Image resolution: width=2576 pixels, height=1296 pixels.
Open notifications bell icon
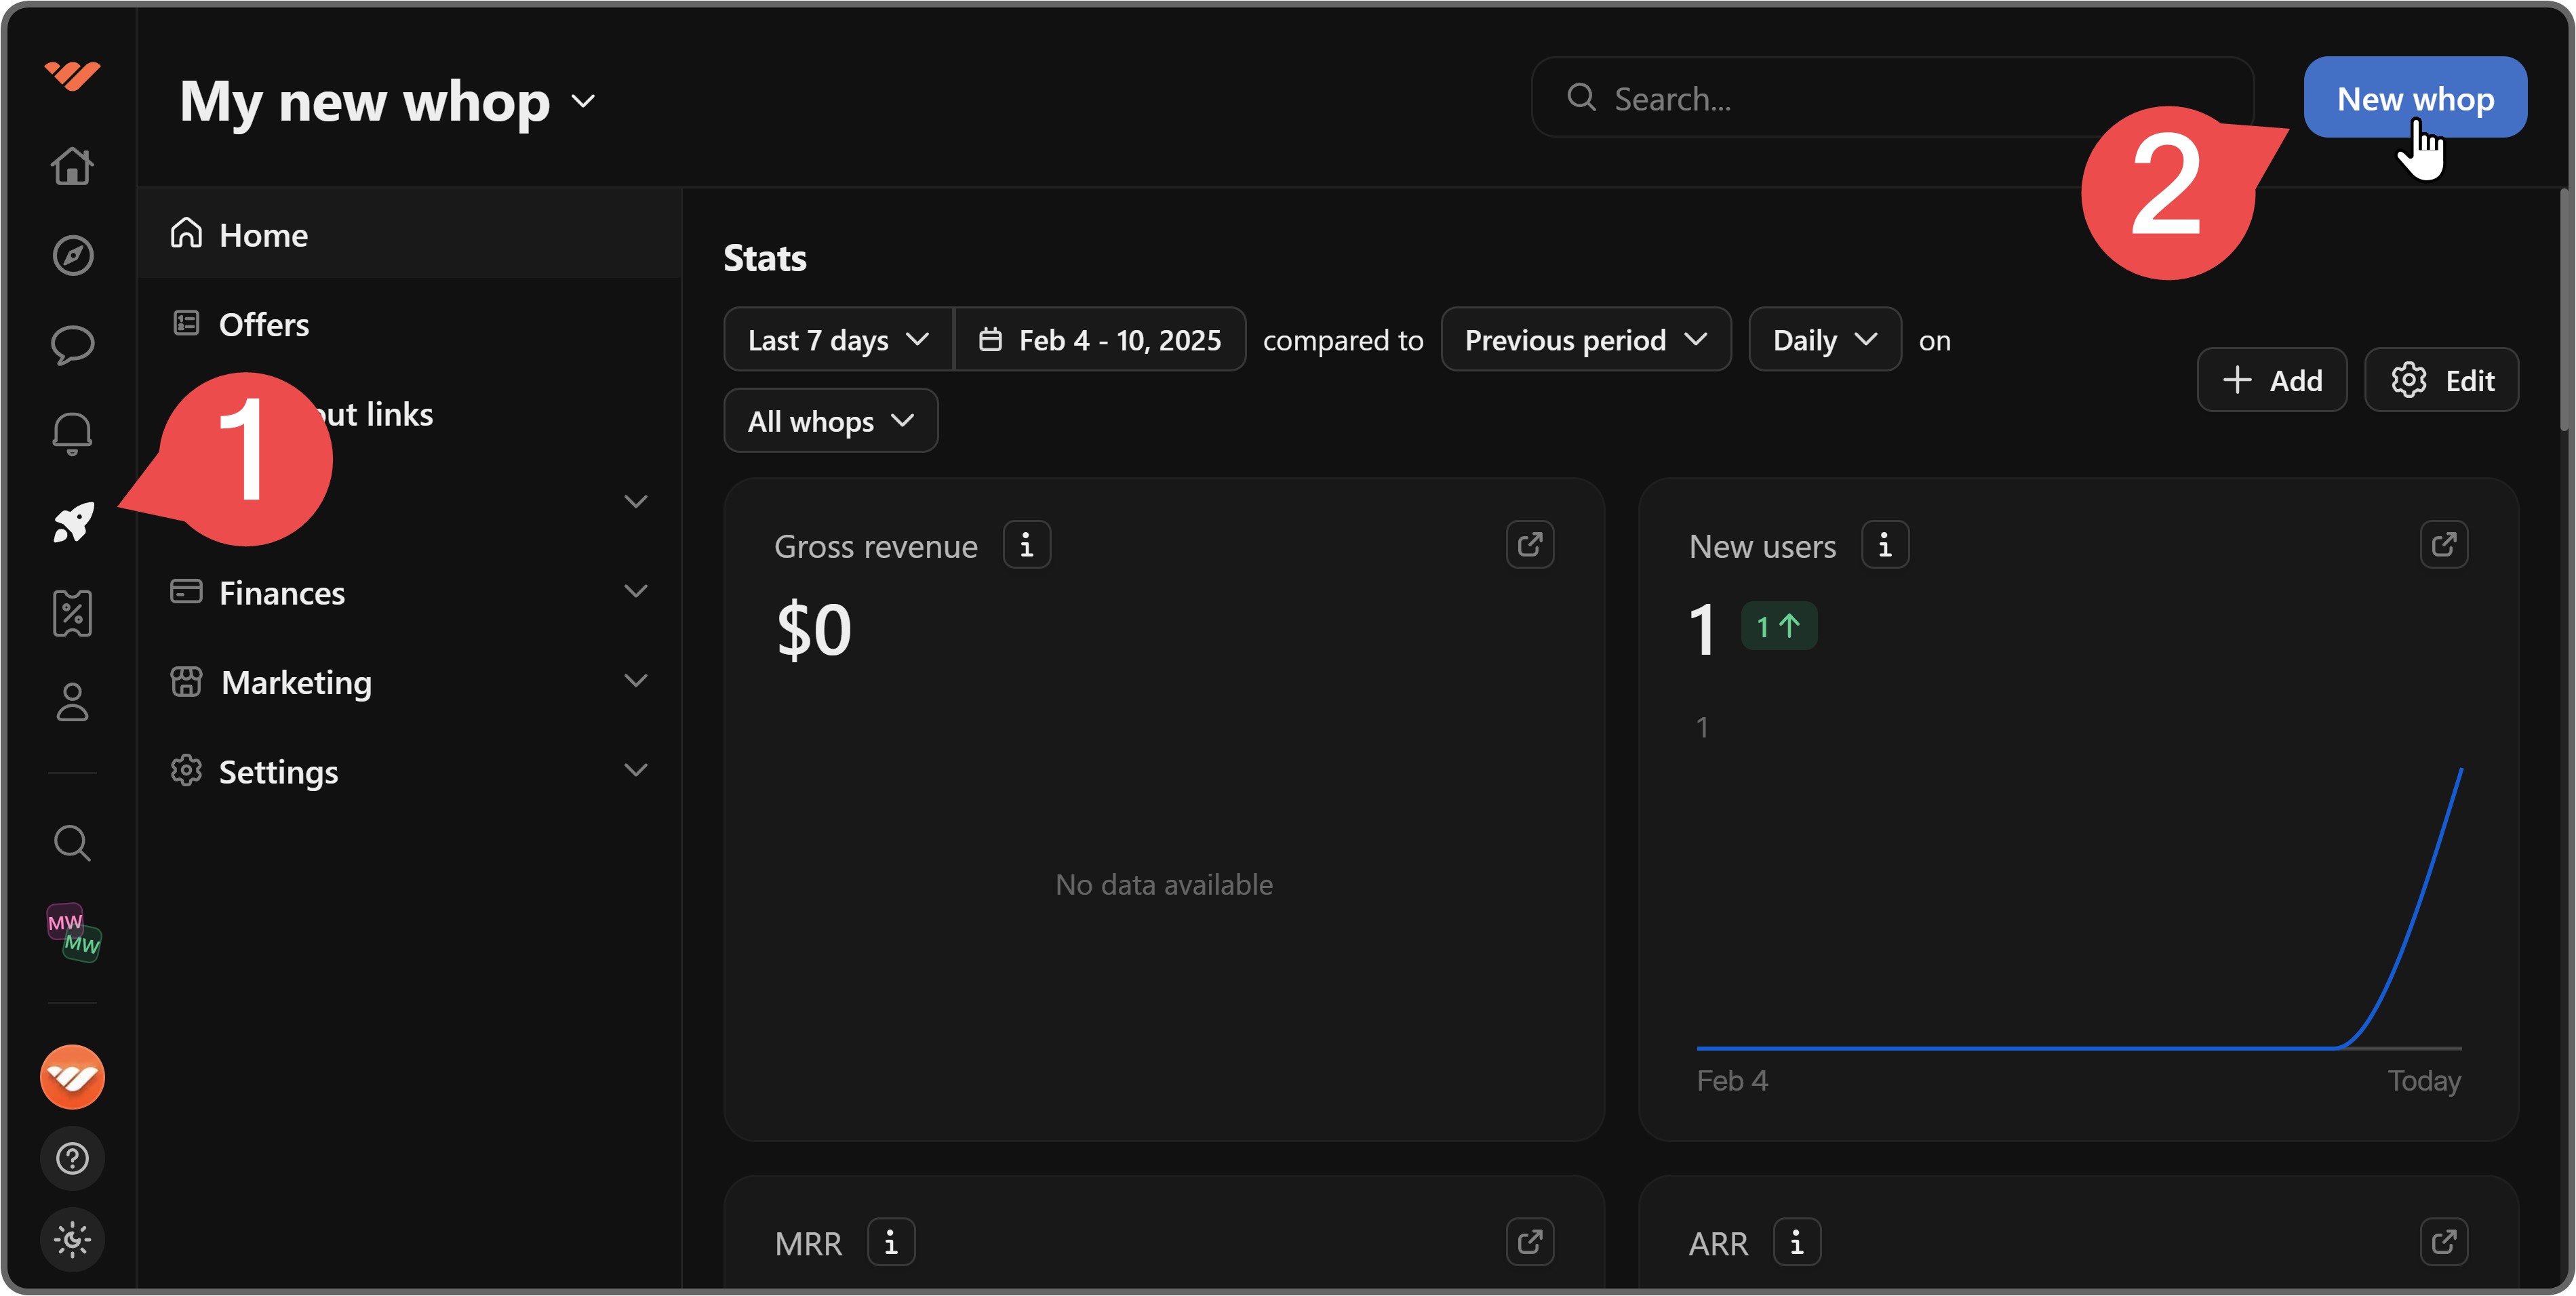[73, 434]
